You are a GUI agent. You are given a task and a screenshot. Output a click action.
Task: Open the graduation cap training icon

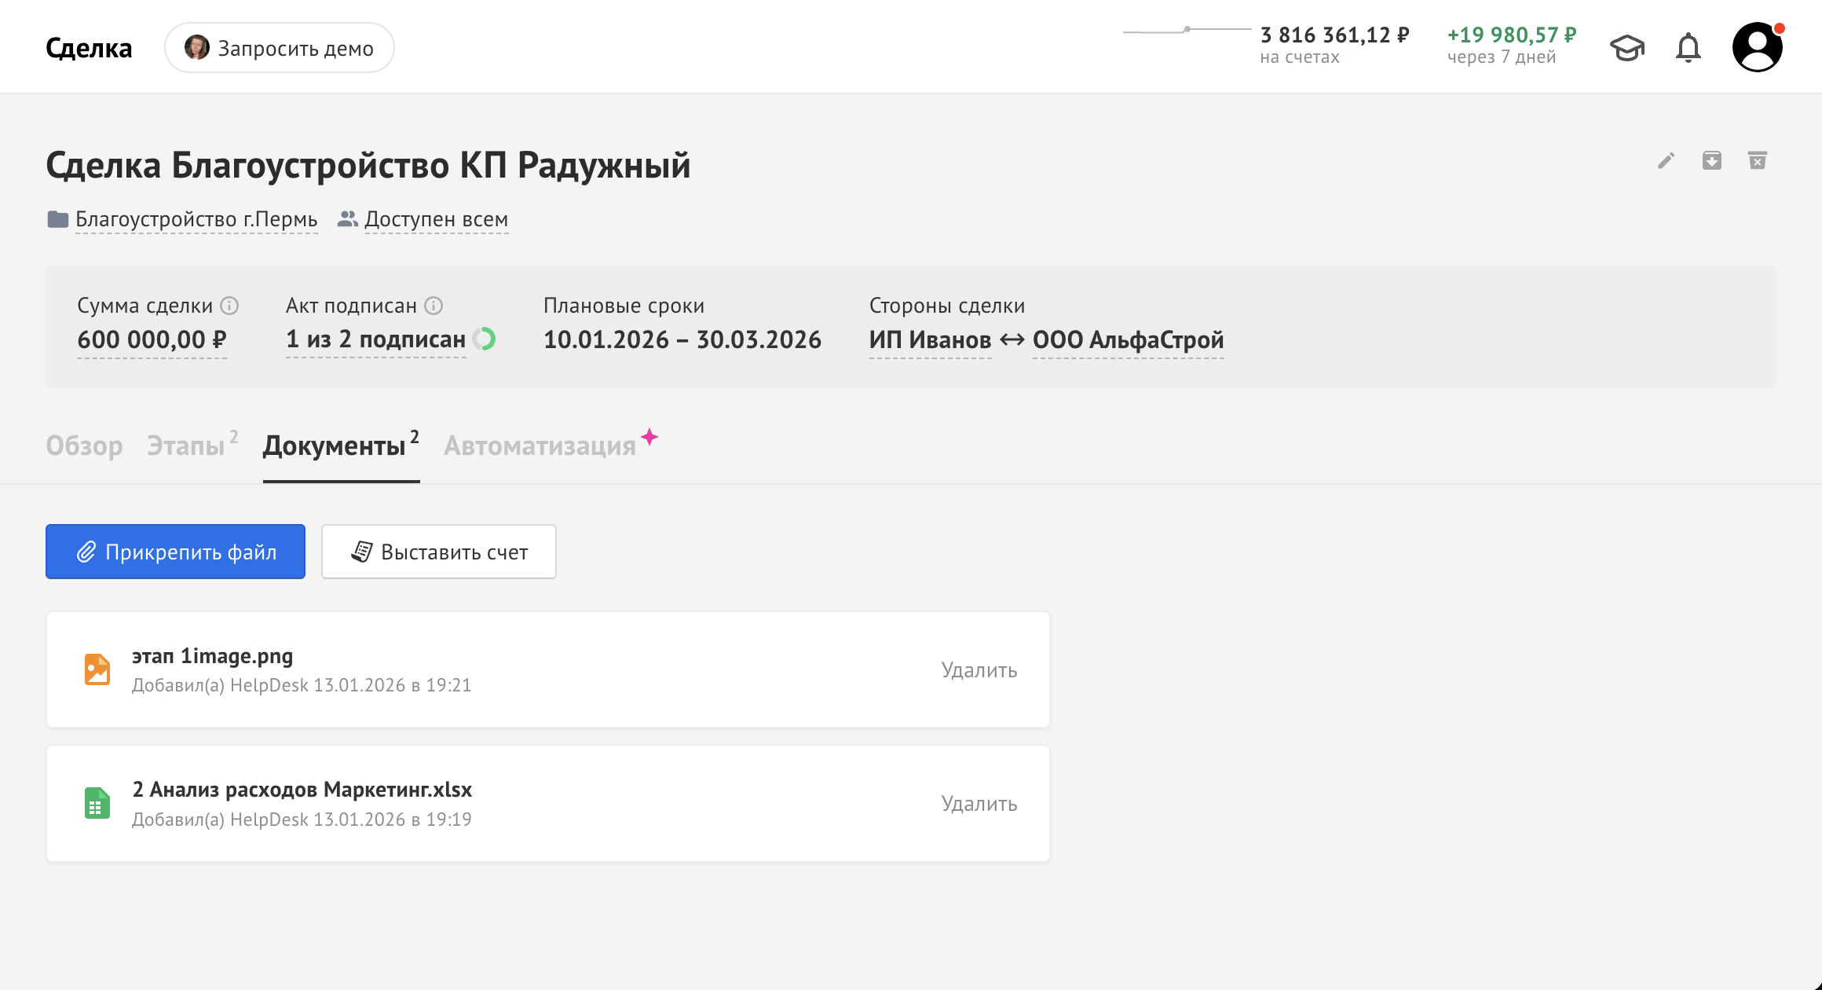tap(1626, 48)
